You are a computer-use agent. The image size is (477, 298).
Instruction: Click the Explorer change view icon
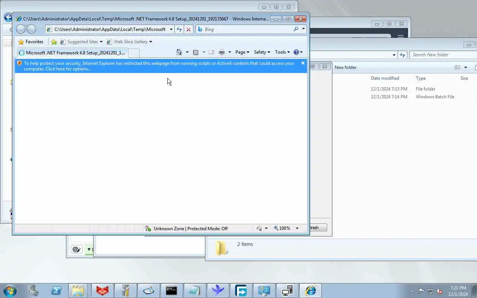point(457,67)
